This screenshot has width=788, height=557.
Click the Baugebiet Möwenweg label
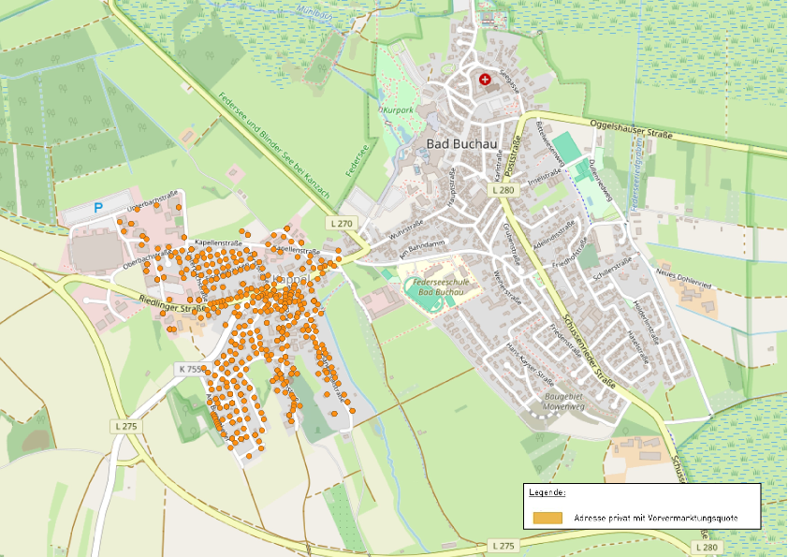click(x=563, y=402)
